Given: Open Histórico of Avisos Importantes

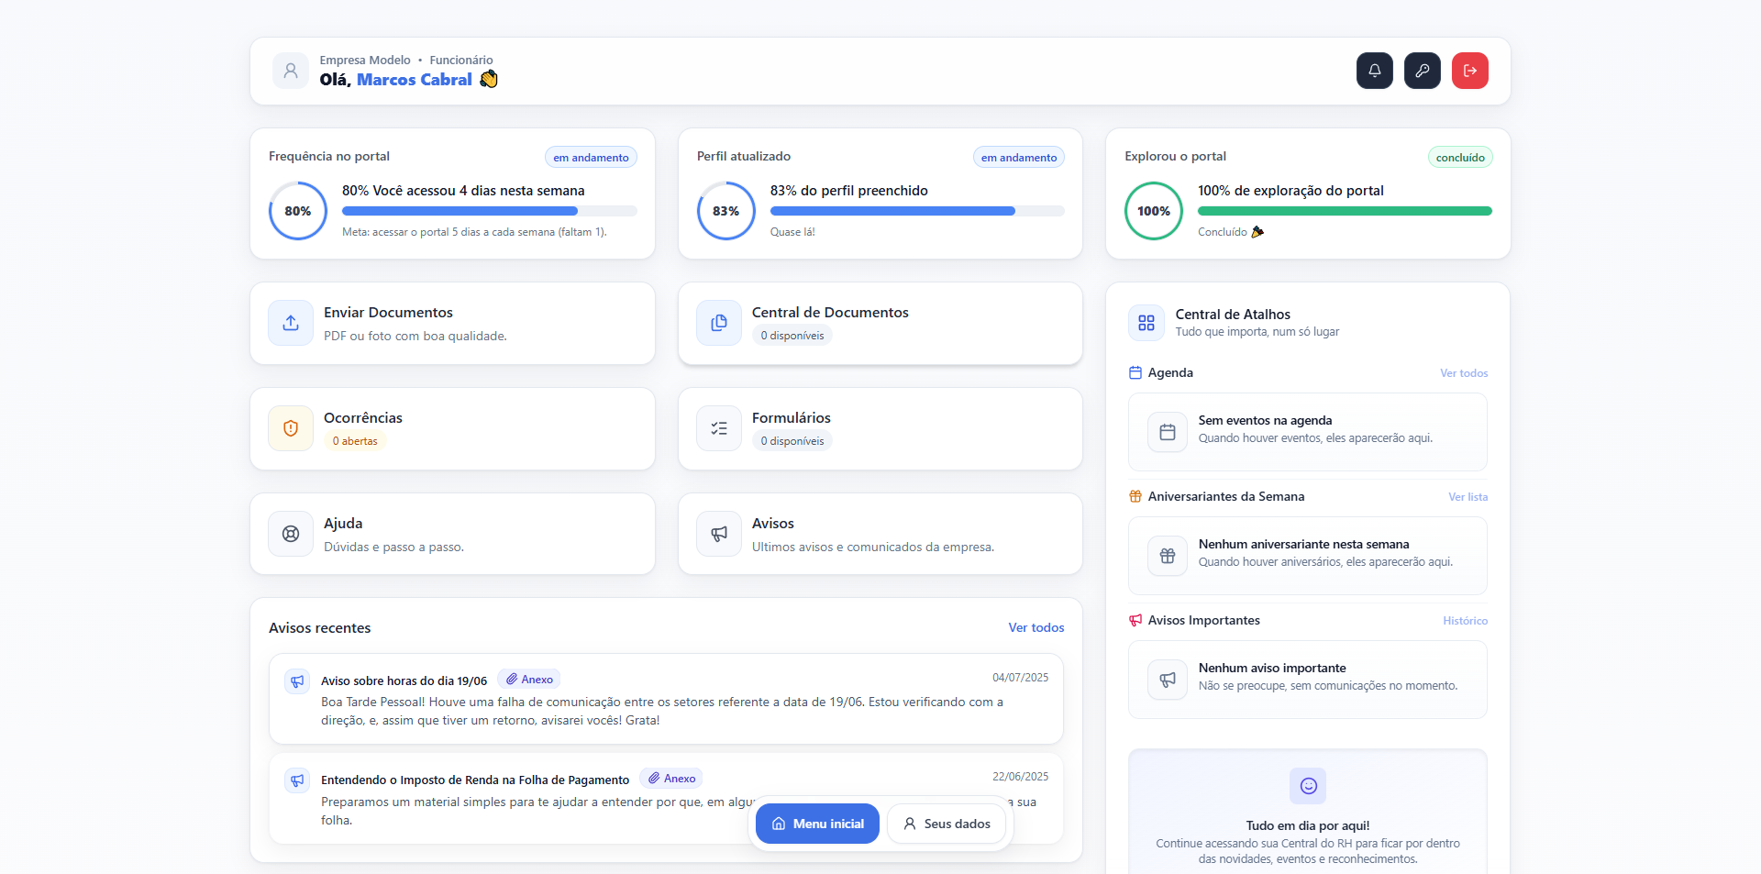Looking at the screenshot, I should pos(1464,621).
